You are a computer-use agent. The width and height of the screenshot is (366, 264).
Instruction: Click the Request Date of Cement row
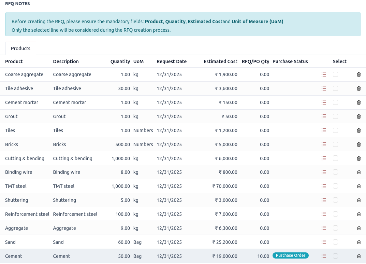tap(169, 256)
